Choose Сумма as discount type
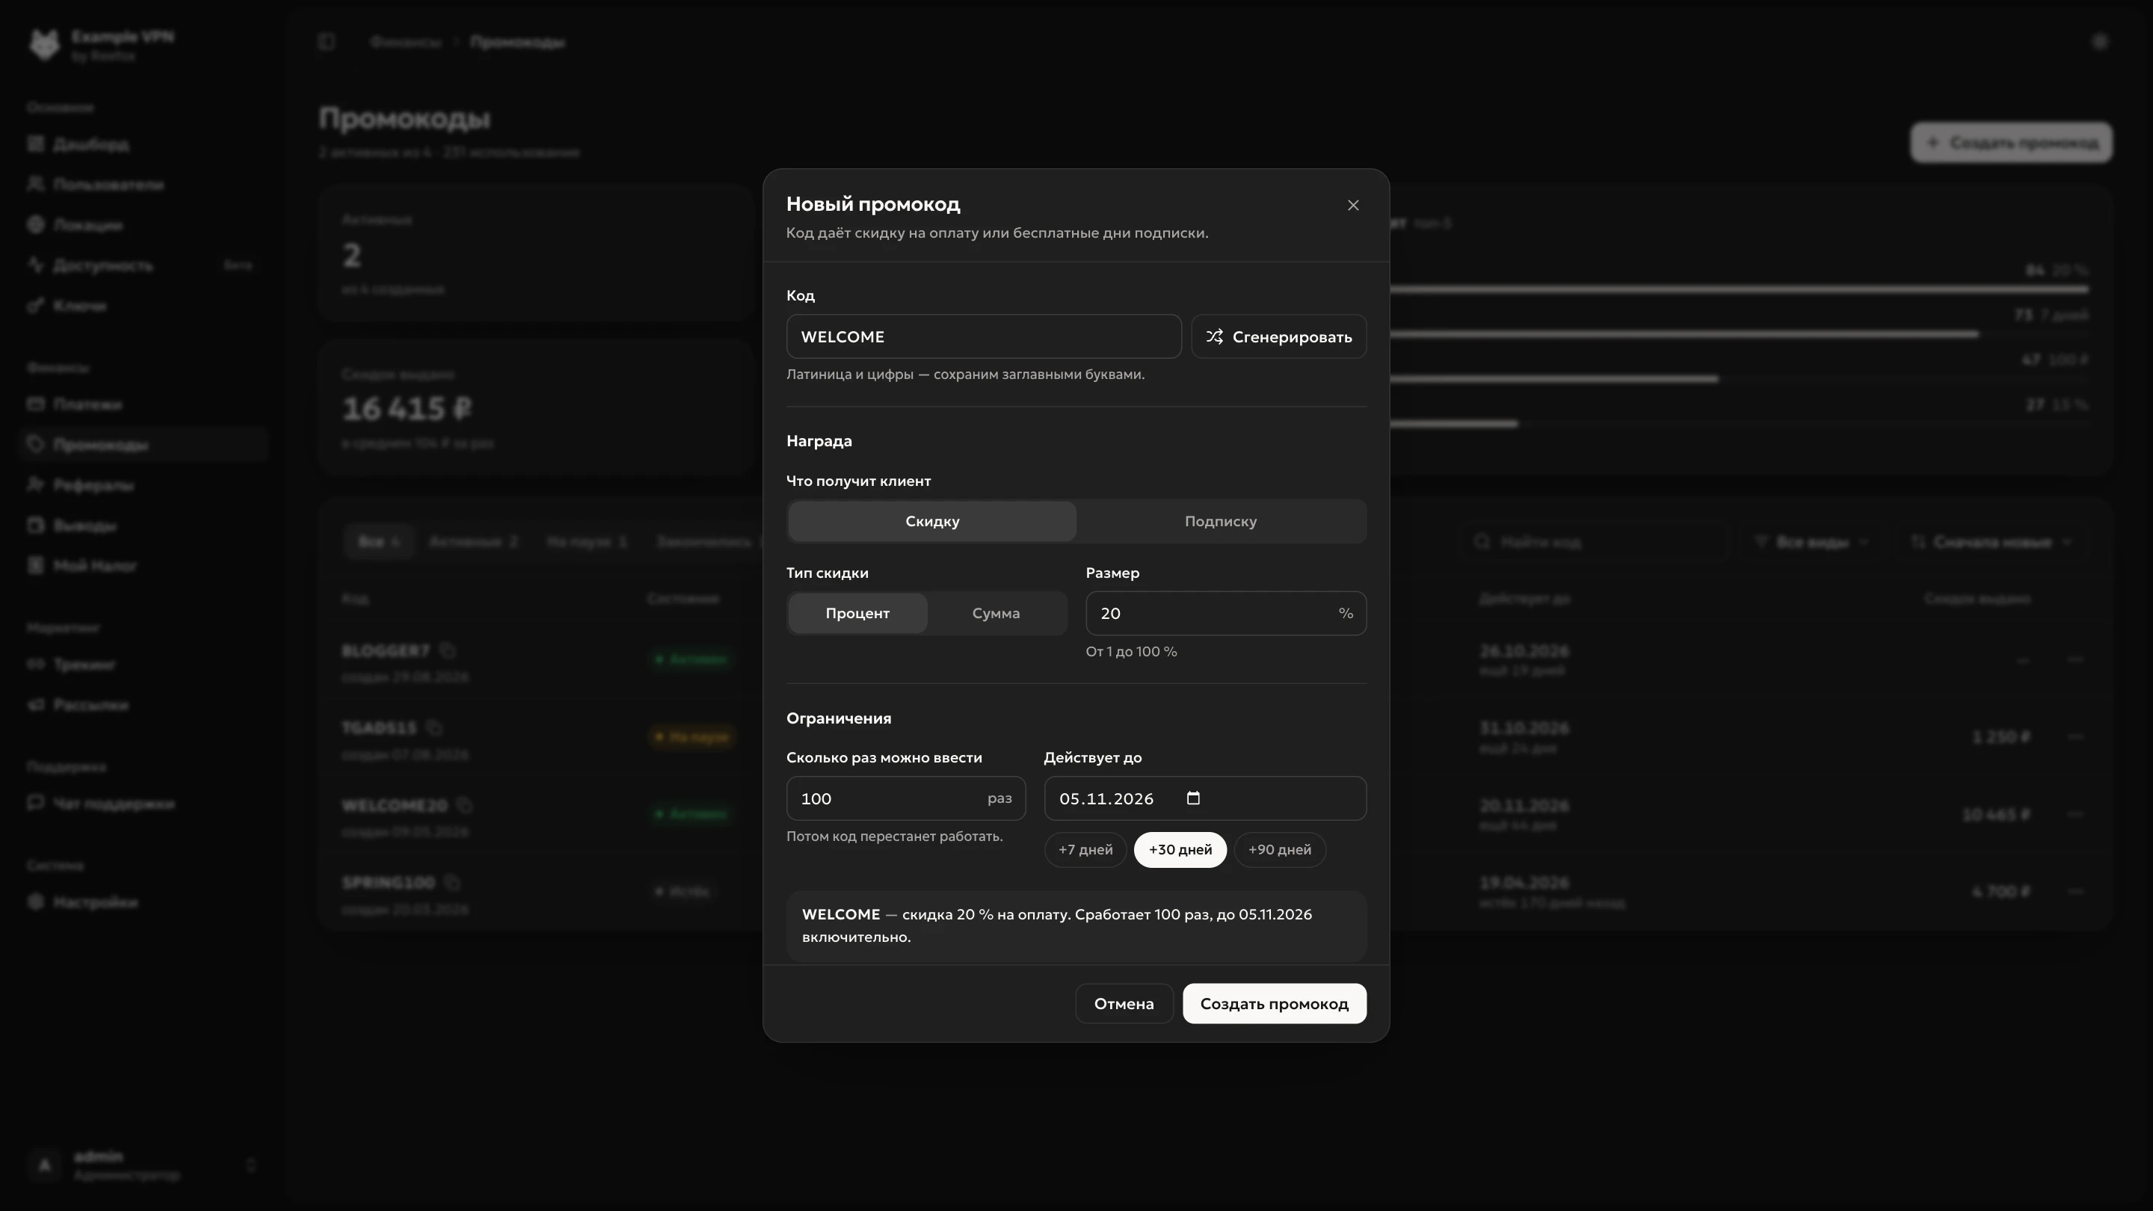 click(996, 614)
